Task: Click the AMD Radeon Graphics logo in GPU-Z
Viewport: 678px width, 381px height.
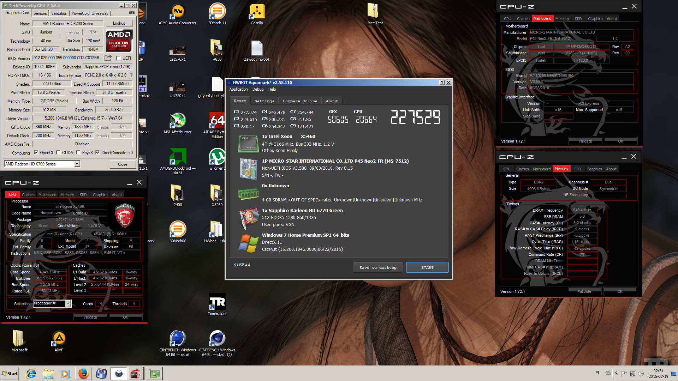Action: click(x=119, y=41)
